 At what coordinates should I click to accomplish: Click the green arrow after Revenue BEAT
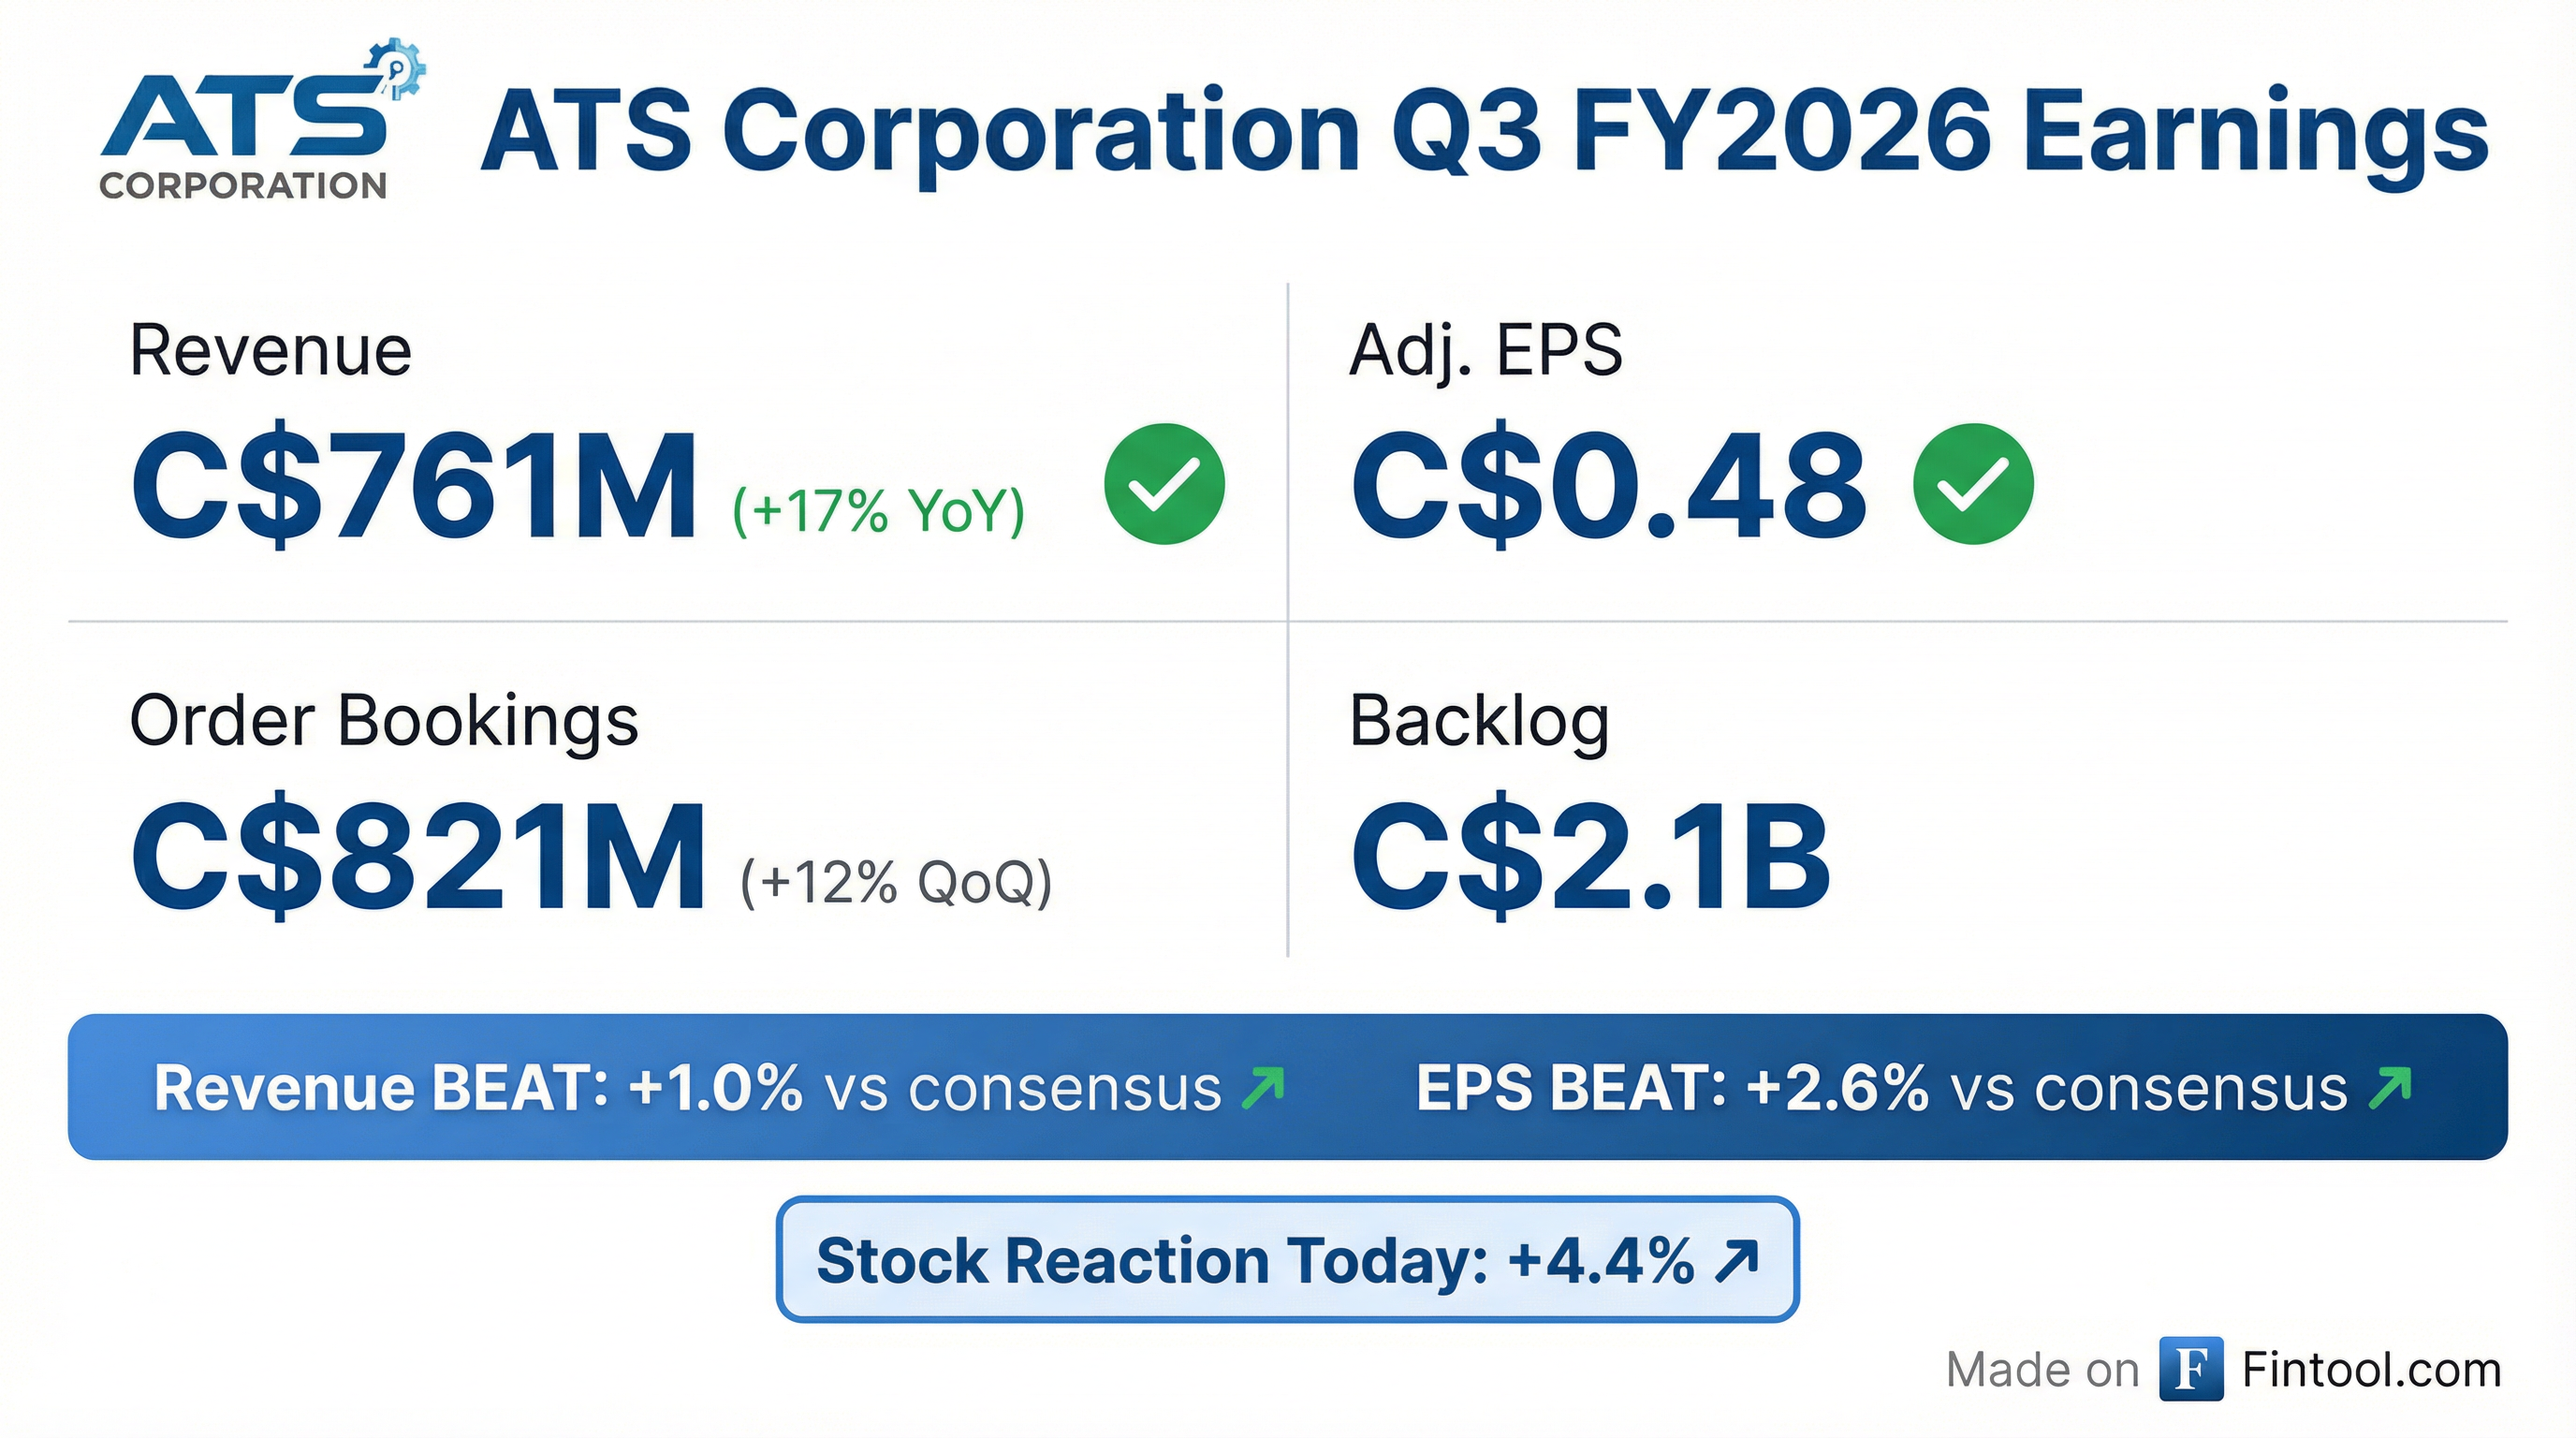click(x=1263, y=1088)
